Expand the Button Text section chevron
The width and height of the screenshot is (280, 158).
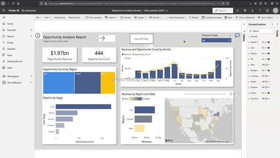(x=249, y=42)
